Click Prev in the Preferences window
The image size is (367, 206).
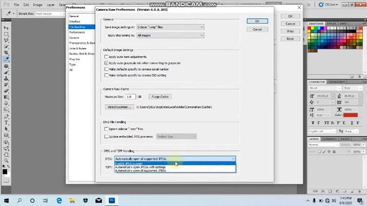[x=290, y=31]
